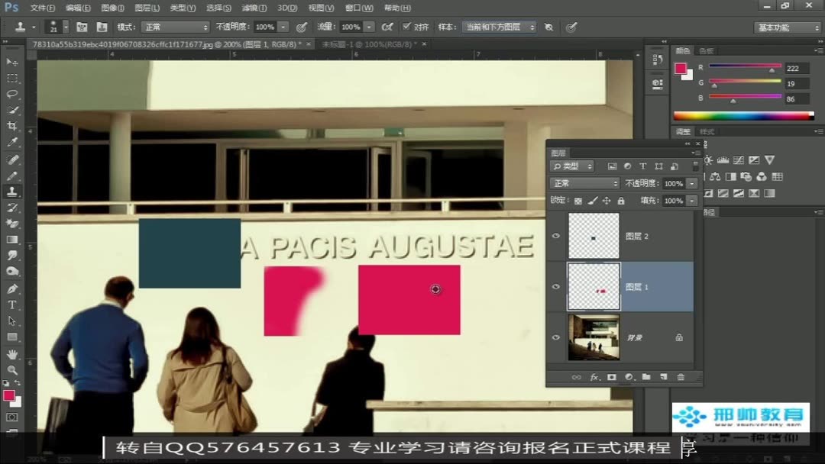Screen dimensions: 825x464
Task: Open the 样本 sample source dropdown
Action: [x=499, y=27]
